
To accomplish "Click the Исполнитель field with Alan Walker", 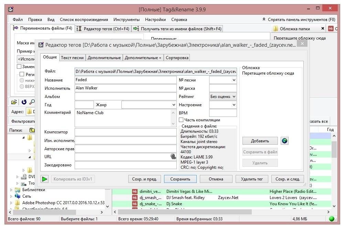I will 125,88.
